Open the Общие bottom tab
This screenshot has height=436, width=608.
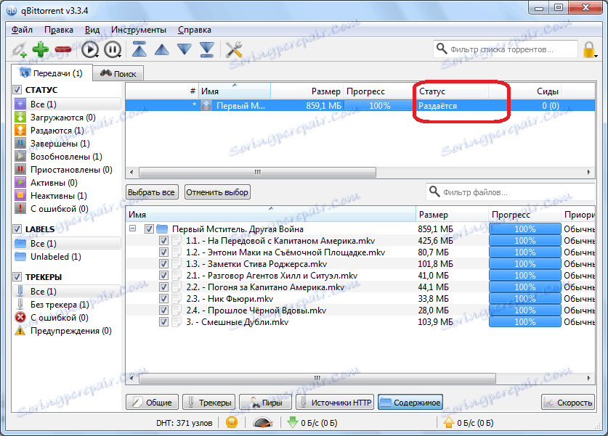[x=152, y=403]
